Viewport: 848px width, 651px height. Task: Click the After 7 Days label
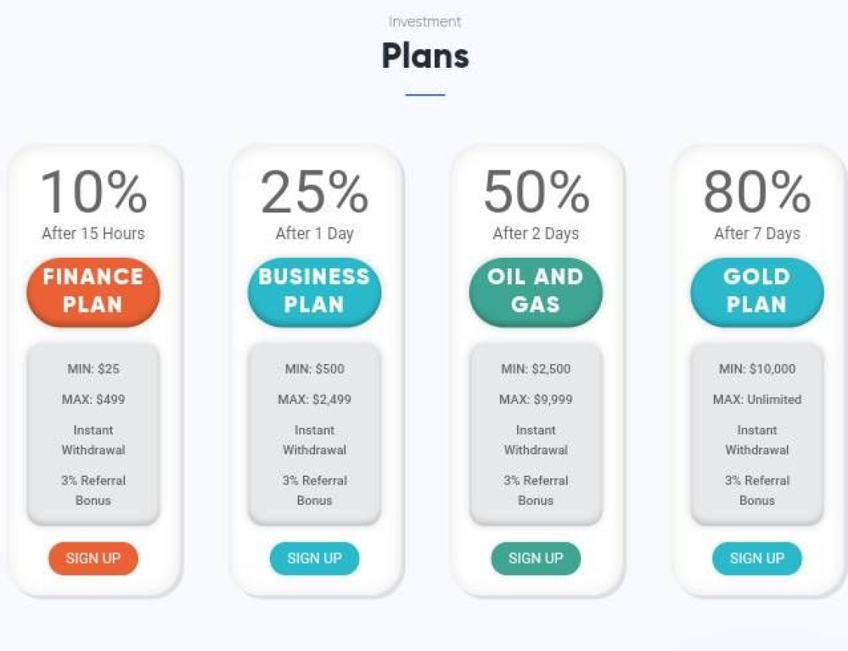pos(757,234)
